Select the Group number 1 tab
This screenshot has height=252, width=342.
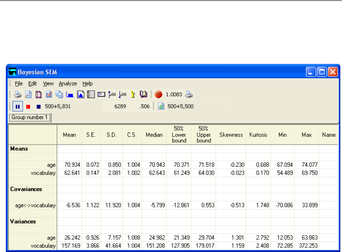click(x=30, y=118)
